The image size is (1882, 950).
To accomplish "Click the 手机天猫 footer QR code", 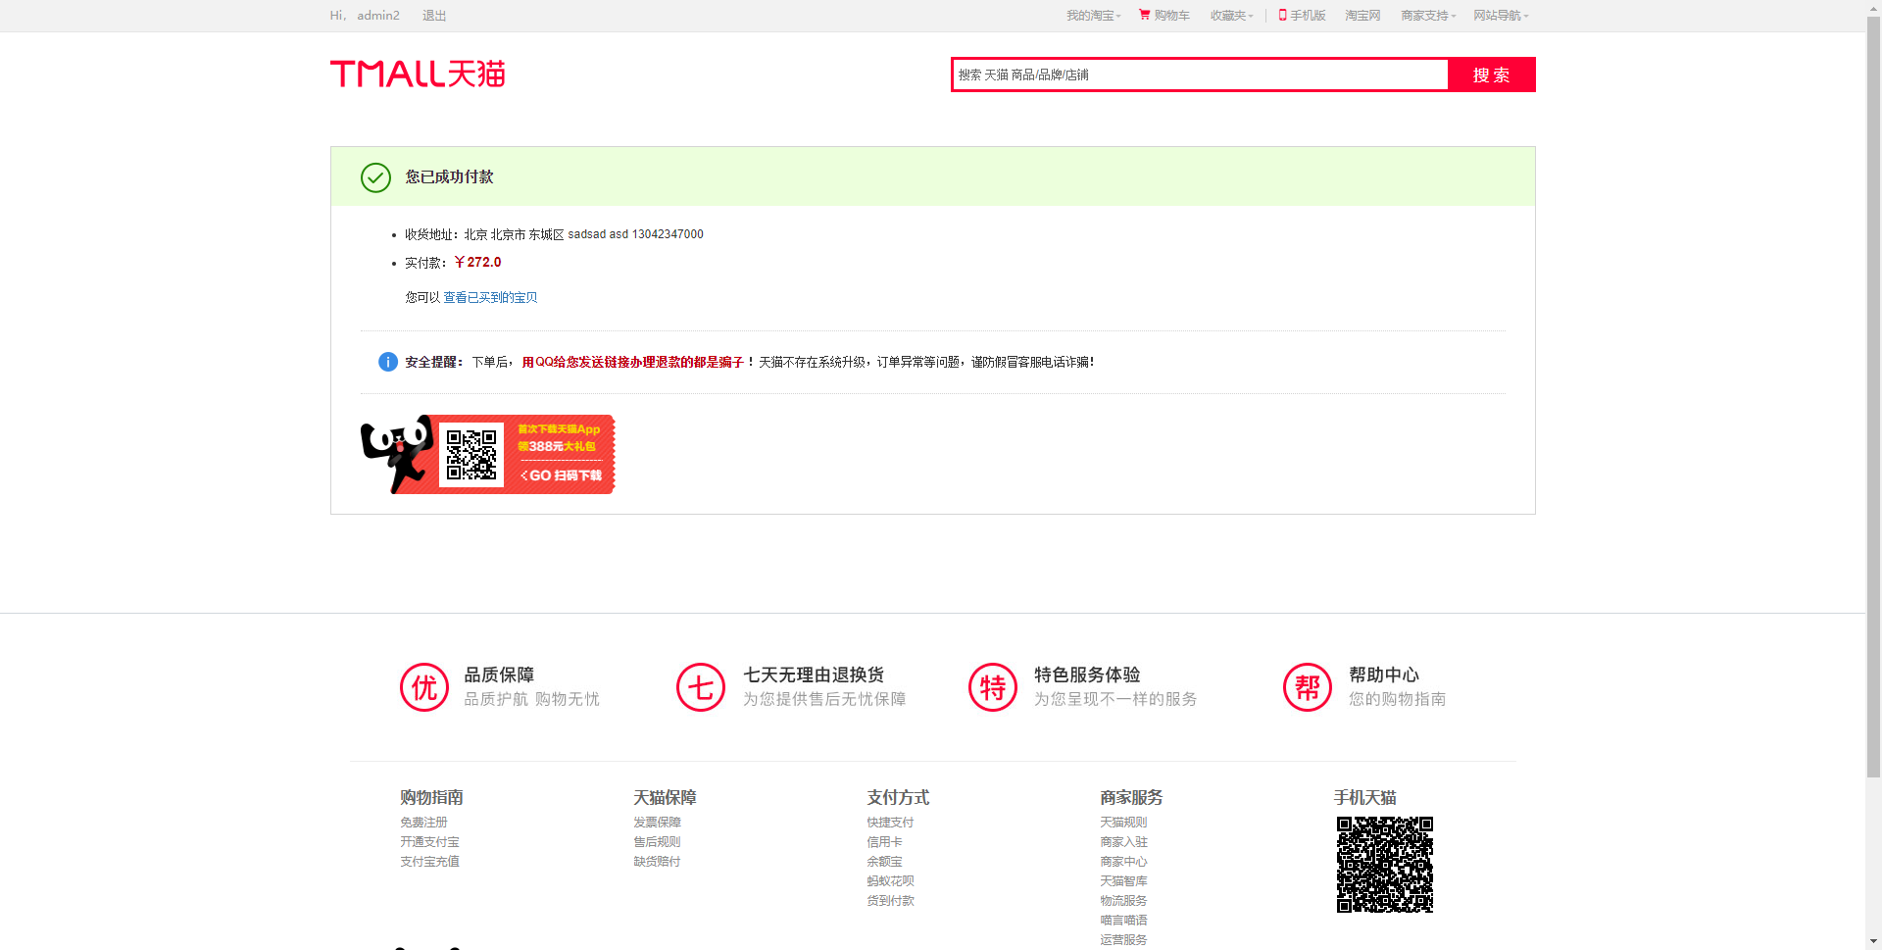I will [x=1385, y=865].
